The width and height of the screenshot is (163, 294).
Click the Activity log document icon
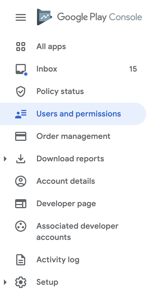coord(21,260)
